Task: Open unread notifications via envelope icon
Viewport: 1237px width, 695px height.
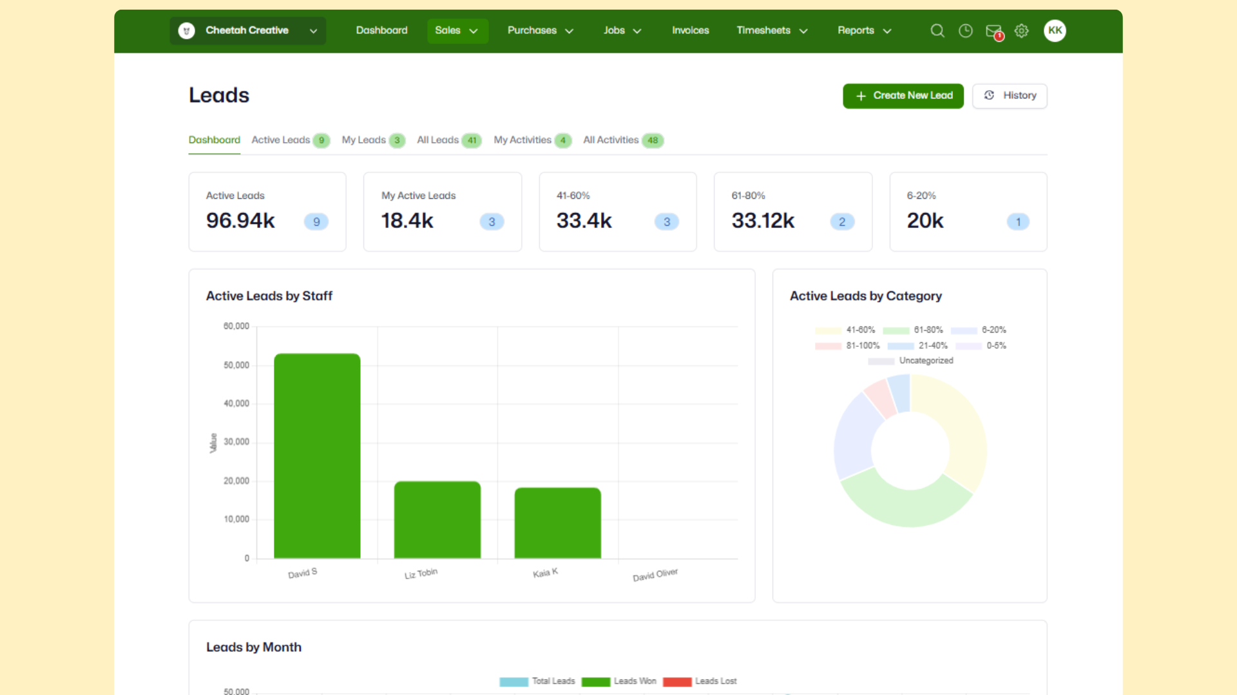Action: pyautogui.click(x=992, y=30)
